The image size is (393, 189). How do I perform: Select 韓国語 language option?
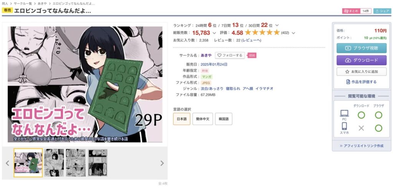224,119
